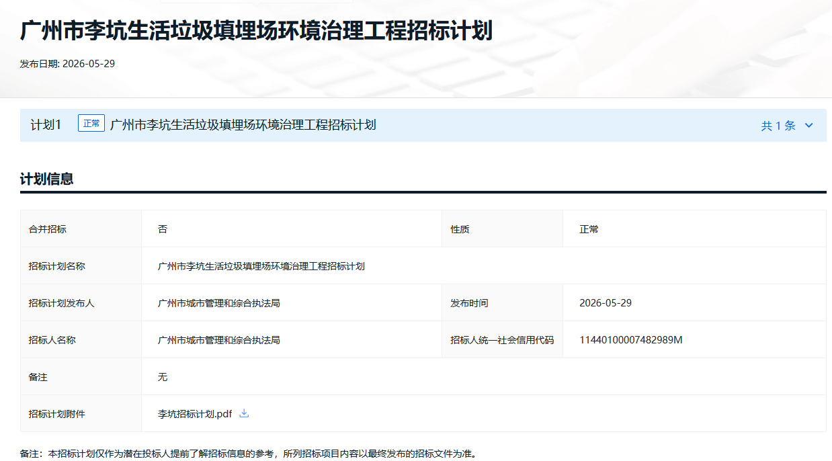Click the 正常 value in the 性质 row

click(589, 229)
